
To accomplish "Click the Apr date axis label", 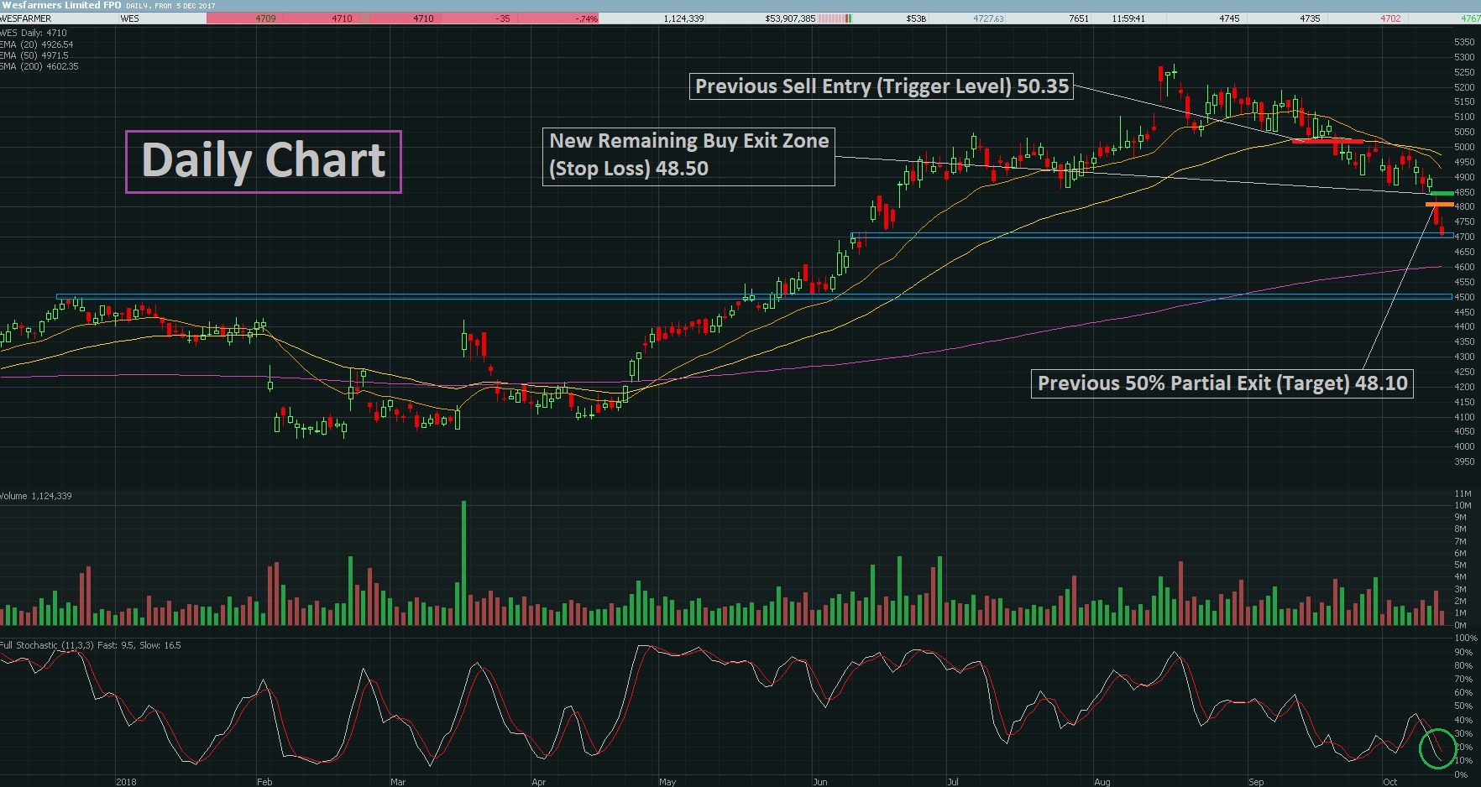I will [x=539, y=782].
